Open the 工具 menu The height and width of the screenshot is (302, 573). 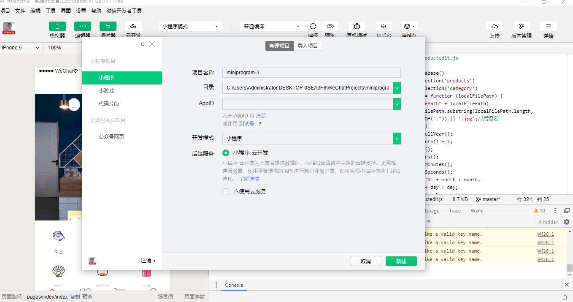tap(51, 11)
